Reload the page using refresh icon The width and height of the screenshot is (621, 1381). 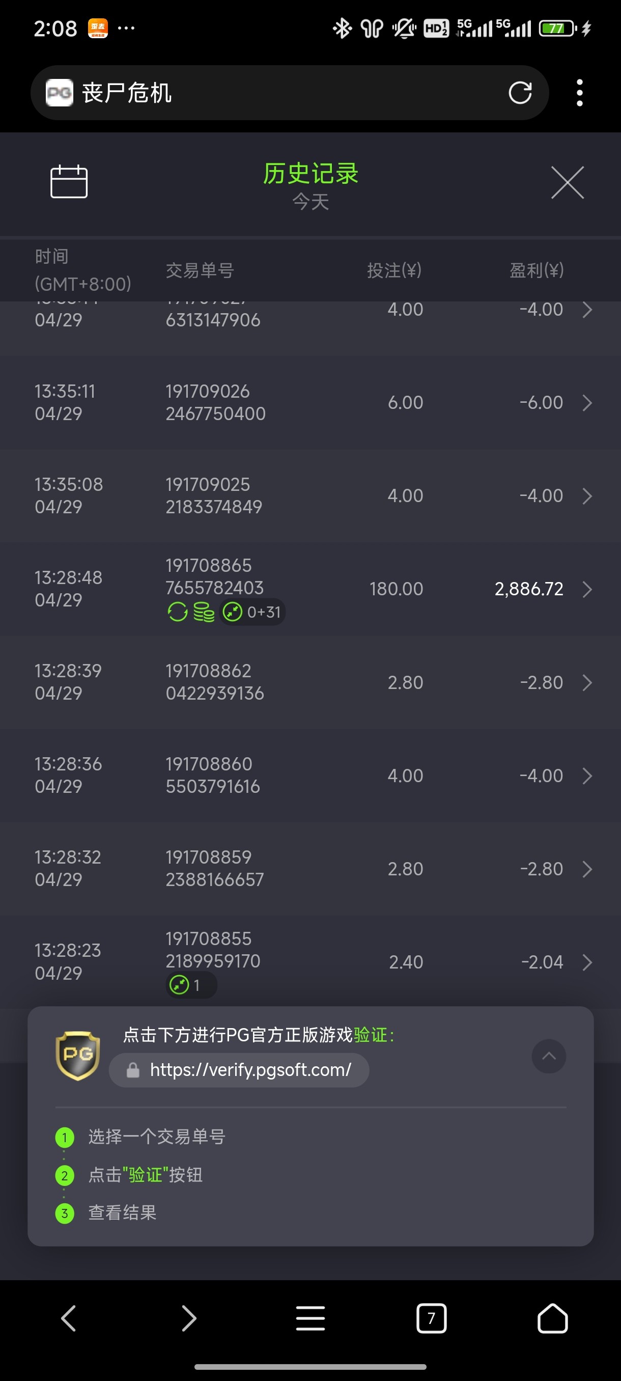pos(520,93)
